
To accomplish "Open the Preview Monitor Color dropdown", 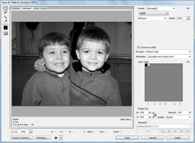I will tap(168, 52).
